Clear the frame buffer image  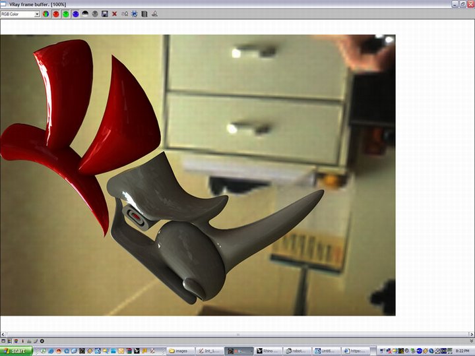coord(115,13)
